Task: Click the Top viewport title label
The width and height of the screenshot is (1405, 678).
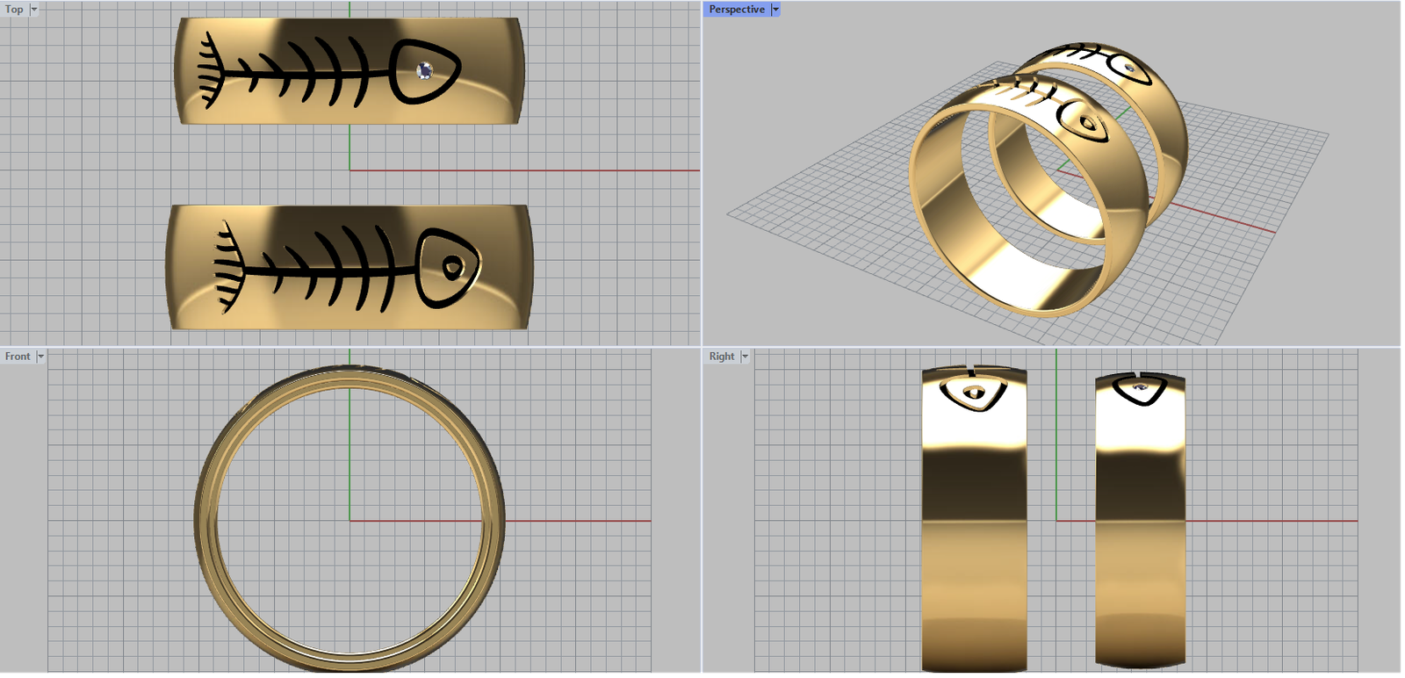Action: (x=14, y=10)
